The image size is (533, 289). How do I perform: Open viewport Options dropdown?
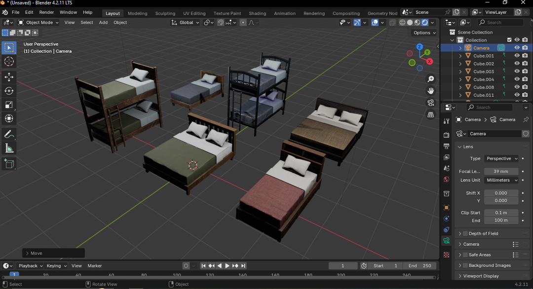pos(424,33)
